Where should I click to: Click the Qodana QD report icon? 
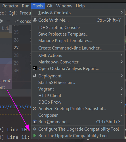[35, 68]
